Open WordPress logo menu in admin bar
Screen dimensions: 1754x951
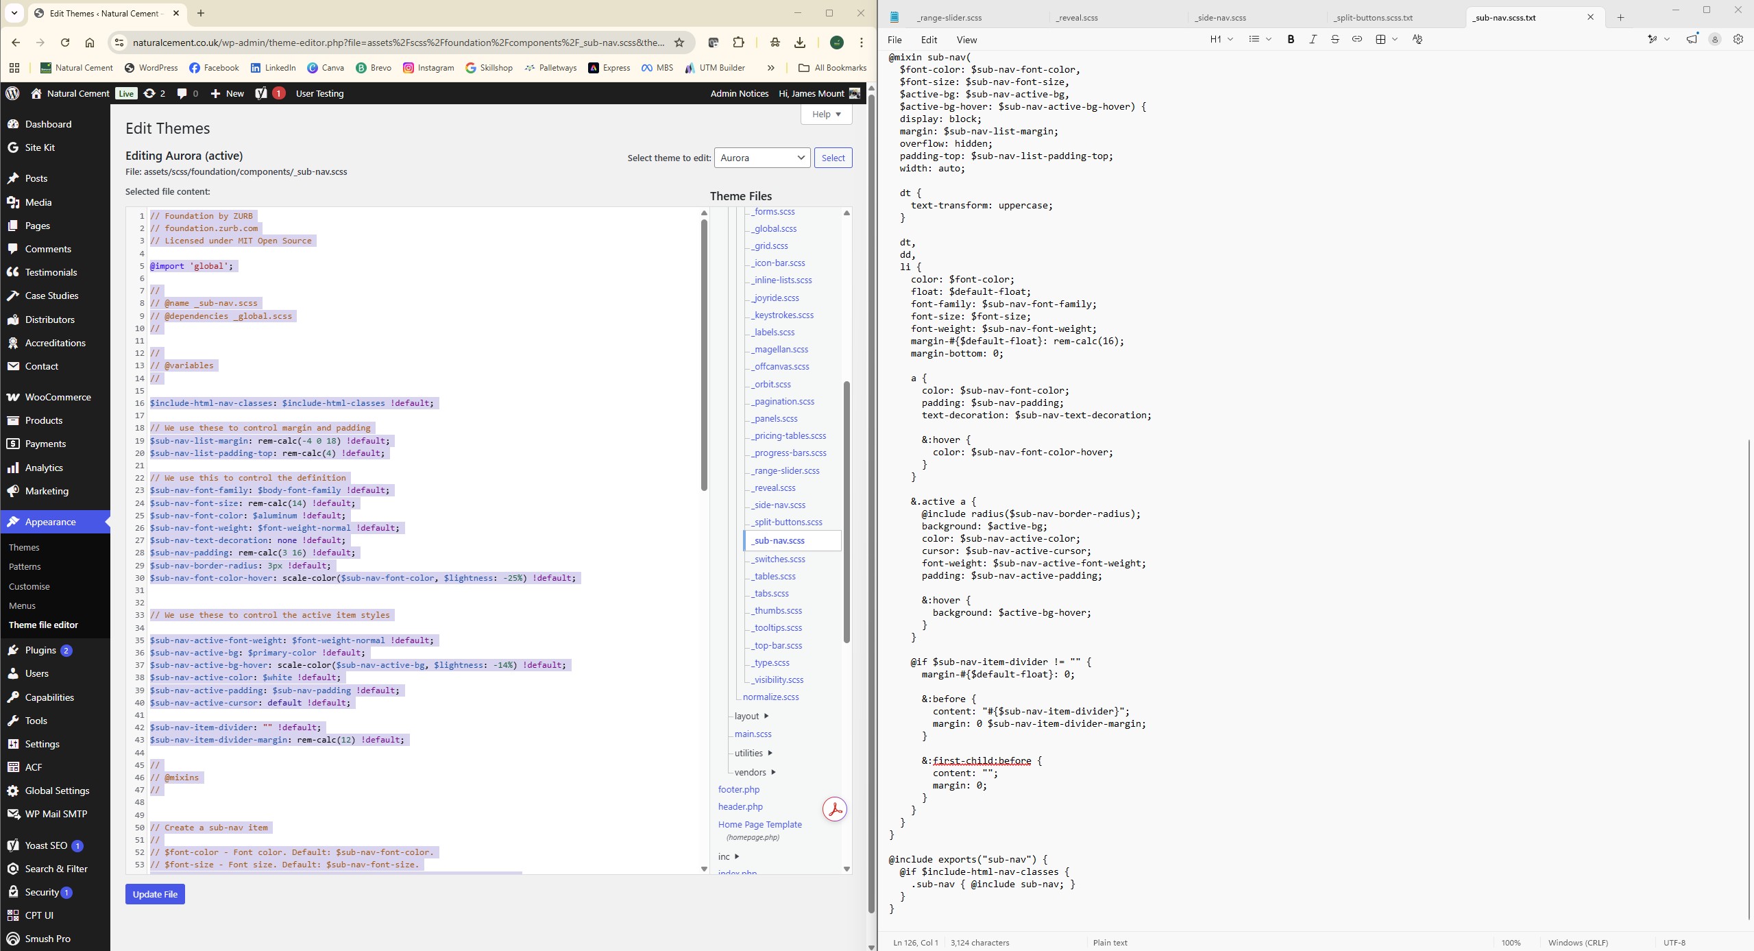click(12, 93)
